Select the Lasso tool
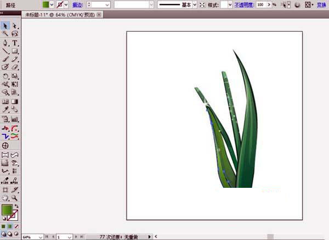This screenshot has height=240, width=329. coord(15,34)
